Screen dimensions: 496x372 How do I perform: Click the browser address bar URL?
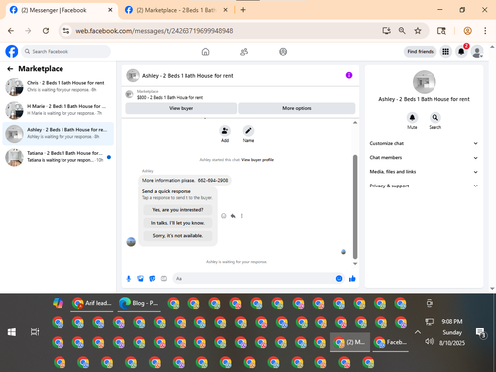[155, 31]
